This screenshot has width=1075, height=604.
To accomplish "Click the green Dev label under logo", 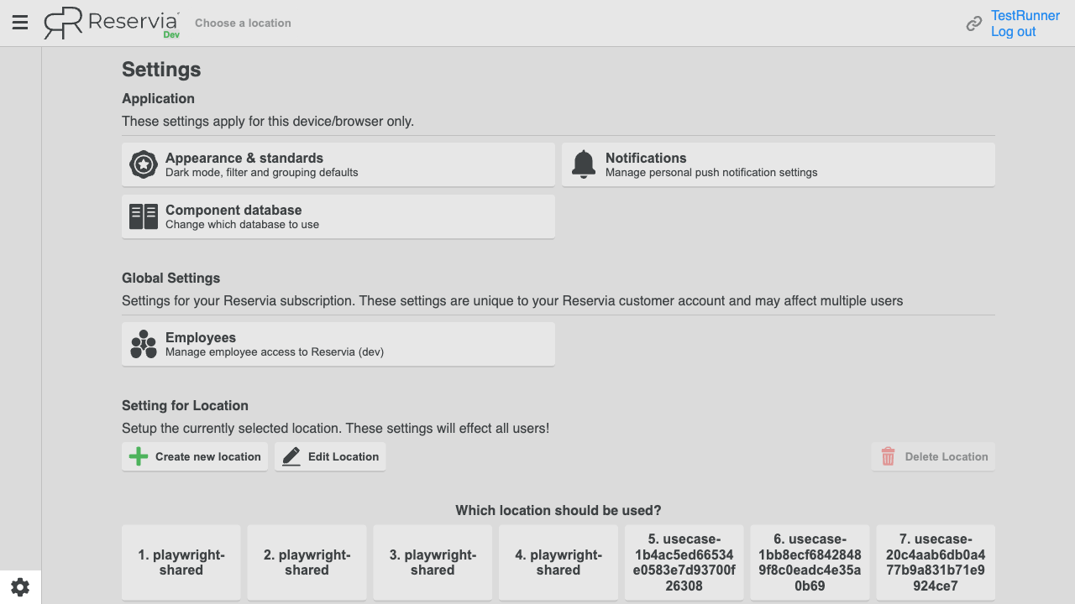I will [171, 34].
